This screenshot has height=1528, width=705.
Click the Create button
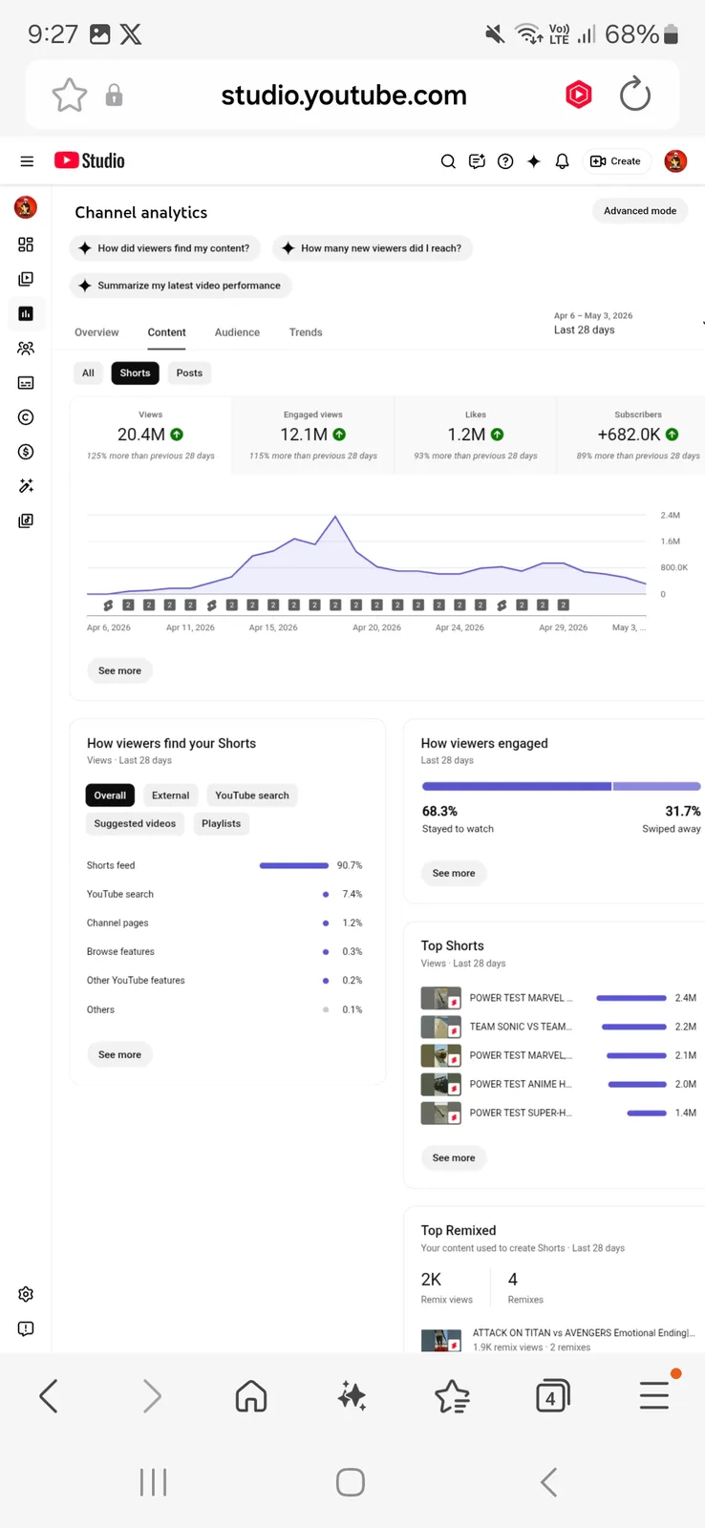[x=616, y=161]
